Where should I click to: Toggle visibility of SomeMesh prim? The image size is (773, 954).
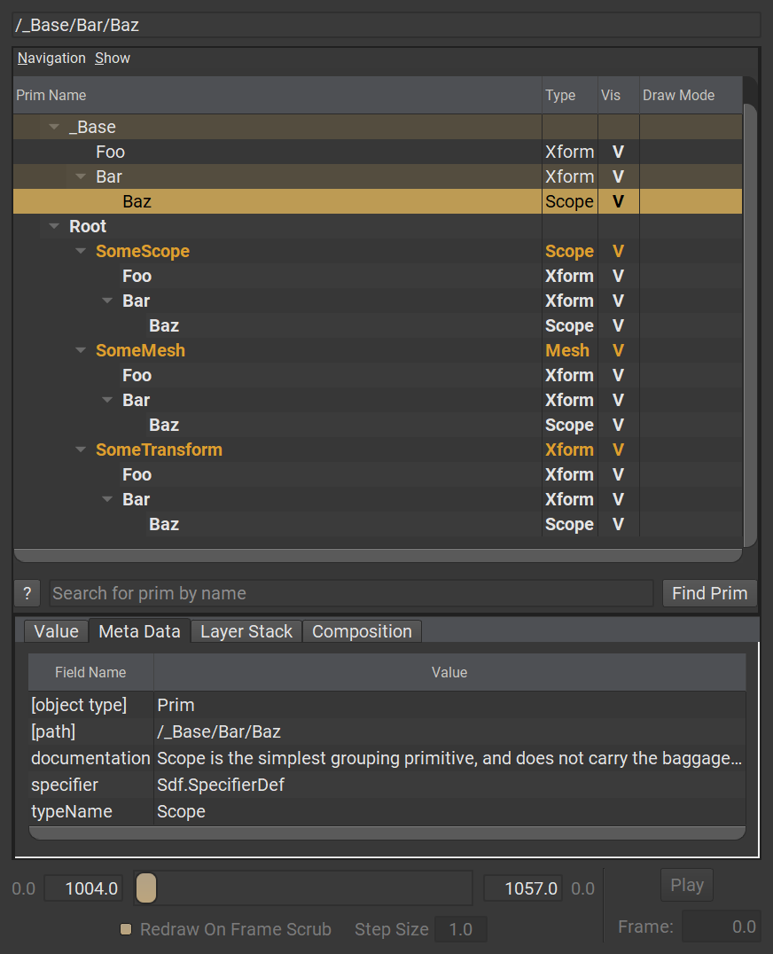618,351
